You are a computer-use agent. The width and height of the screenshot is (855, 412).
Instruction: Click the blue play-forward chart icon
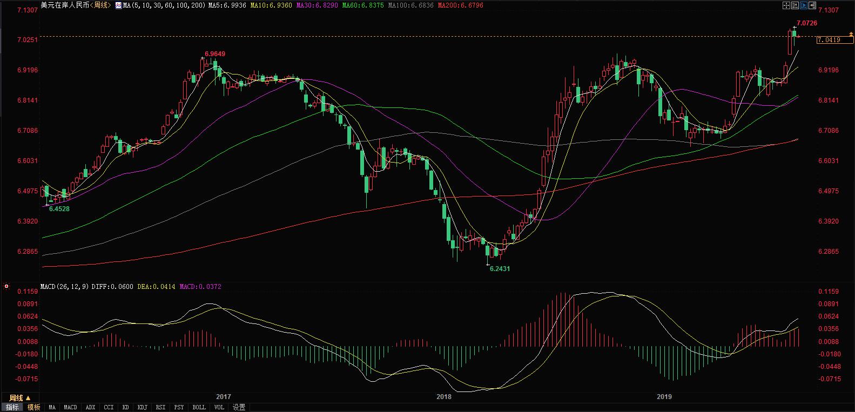pos(804,5)
